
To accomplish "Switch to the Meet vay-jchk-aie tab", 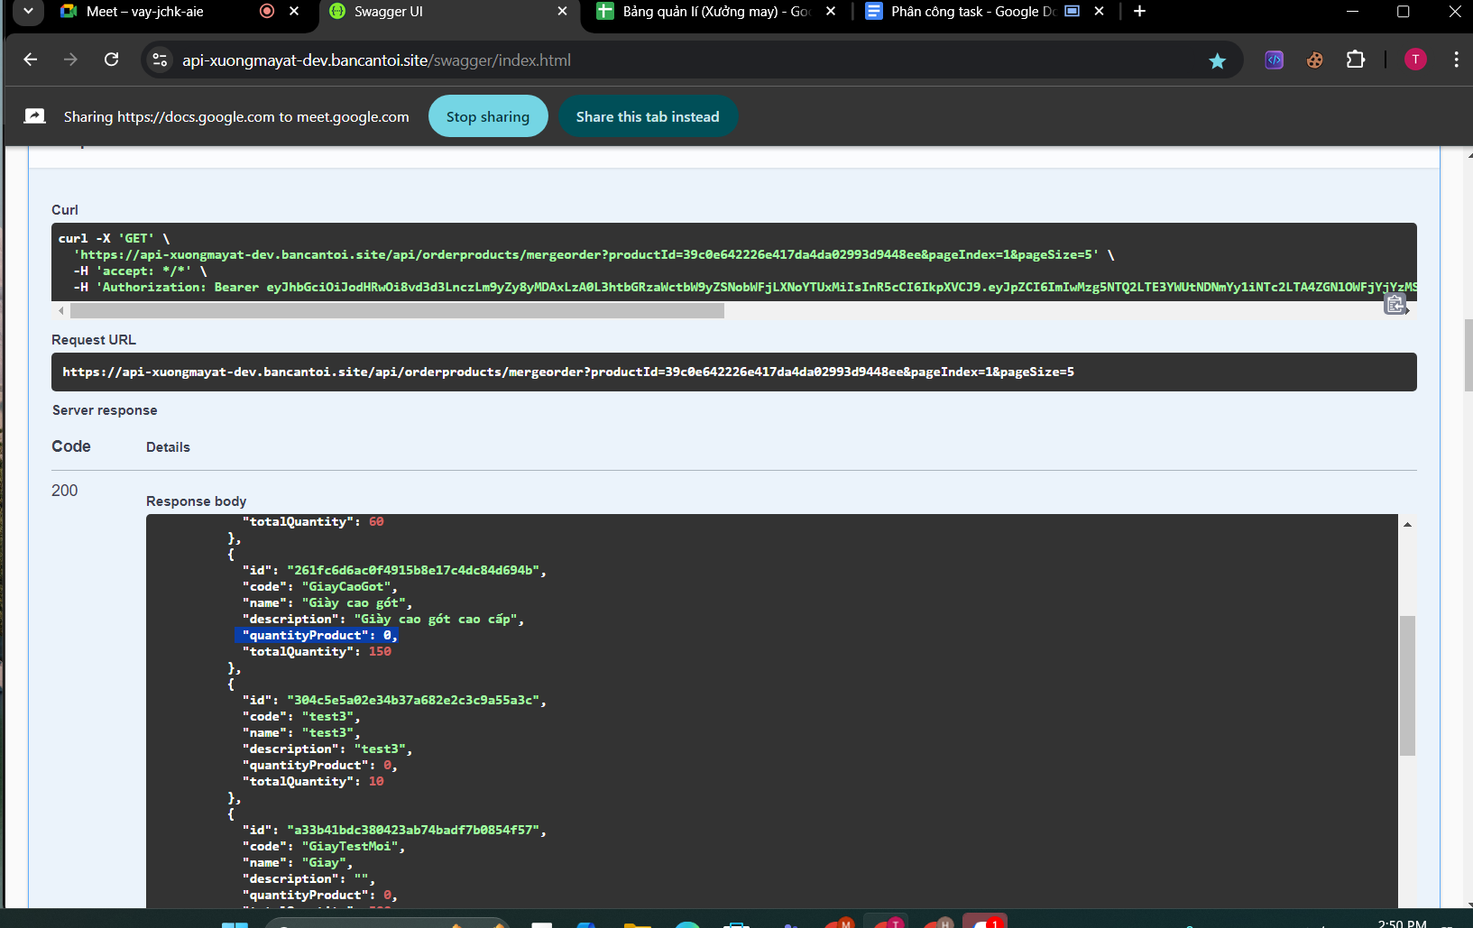I will tap(144, 12).
